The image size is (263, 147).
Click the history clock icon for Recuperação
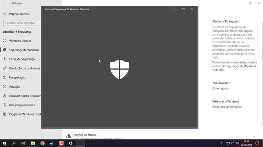point(5,77)
